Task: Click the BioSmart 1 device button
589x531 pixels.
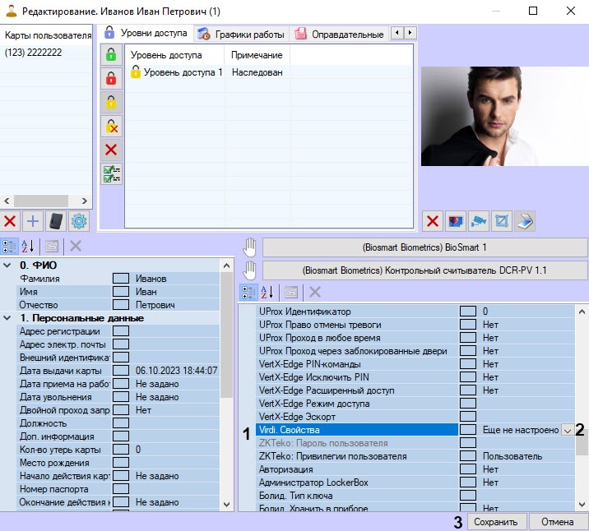Action: [x=424, y=247]
